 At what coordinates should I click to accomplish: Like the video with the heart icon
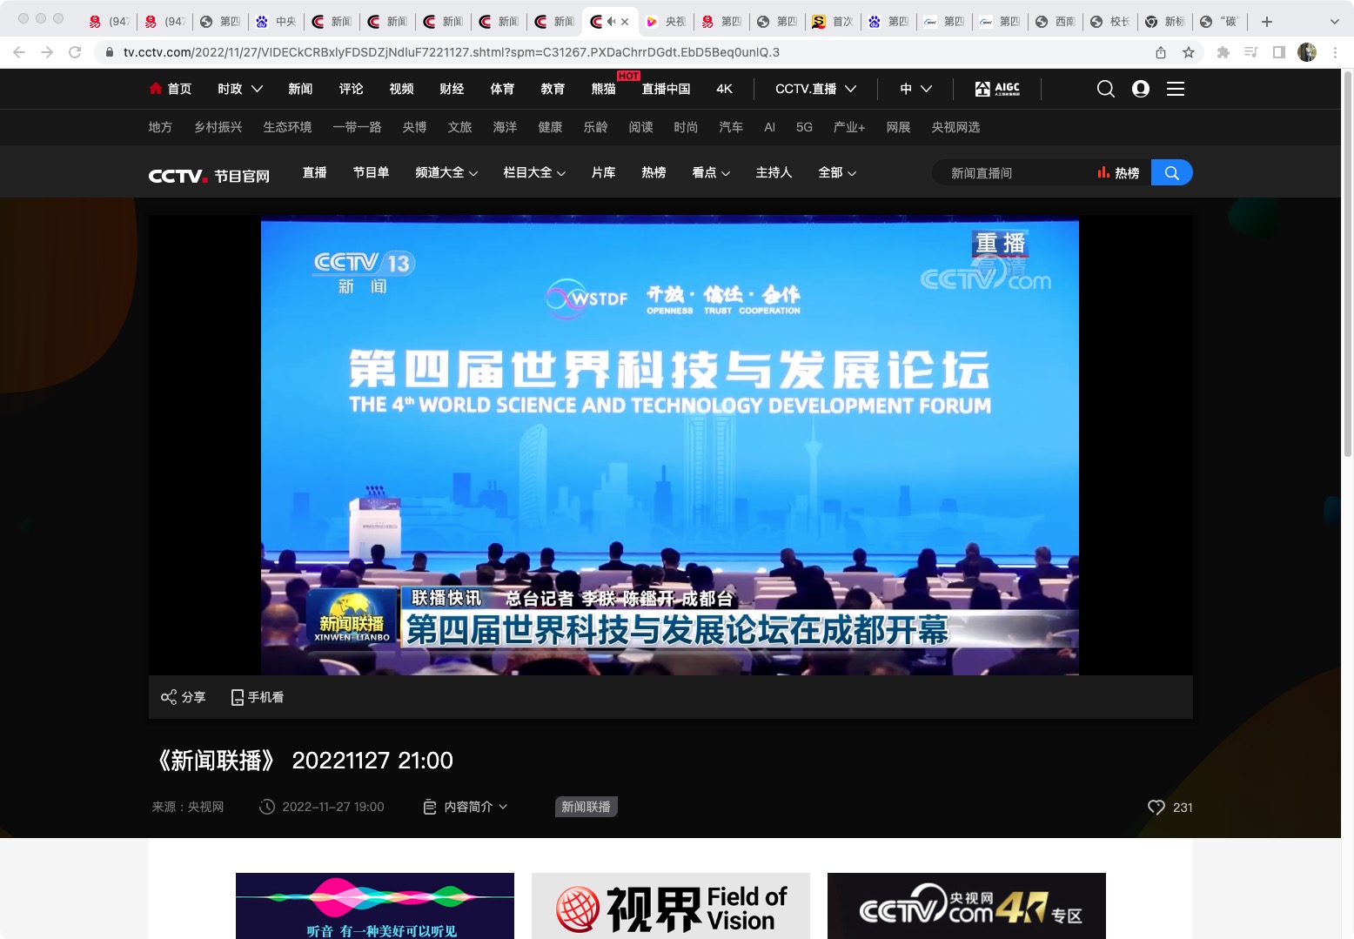click(1156, 808)
